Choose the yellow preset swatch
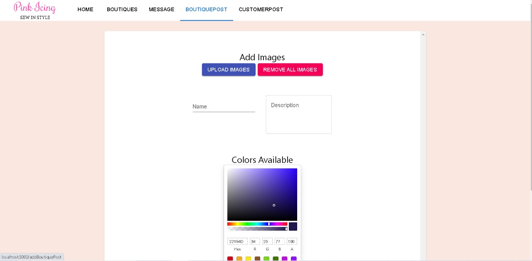Image resolution: width=532 pixels, height=261 pixels. (x=248, y=259)
